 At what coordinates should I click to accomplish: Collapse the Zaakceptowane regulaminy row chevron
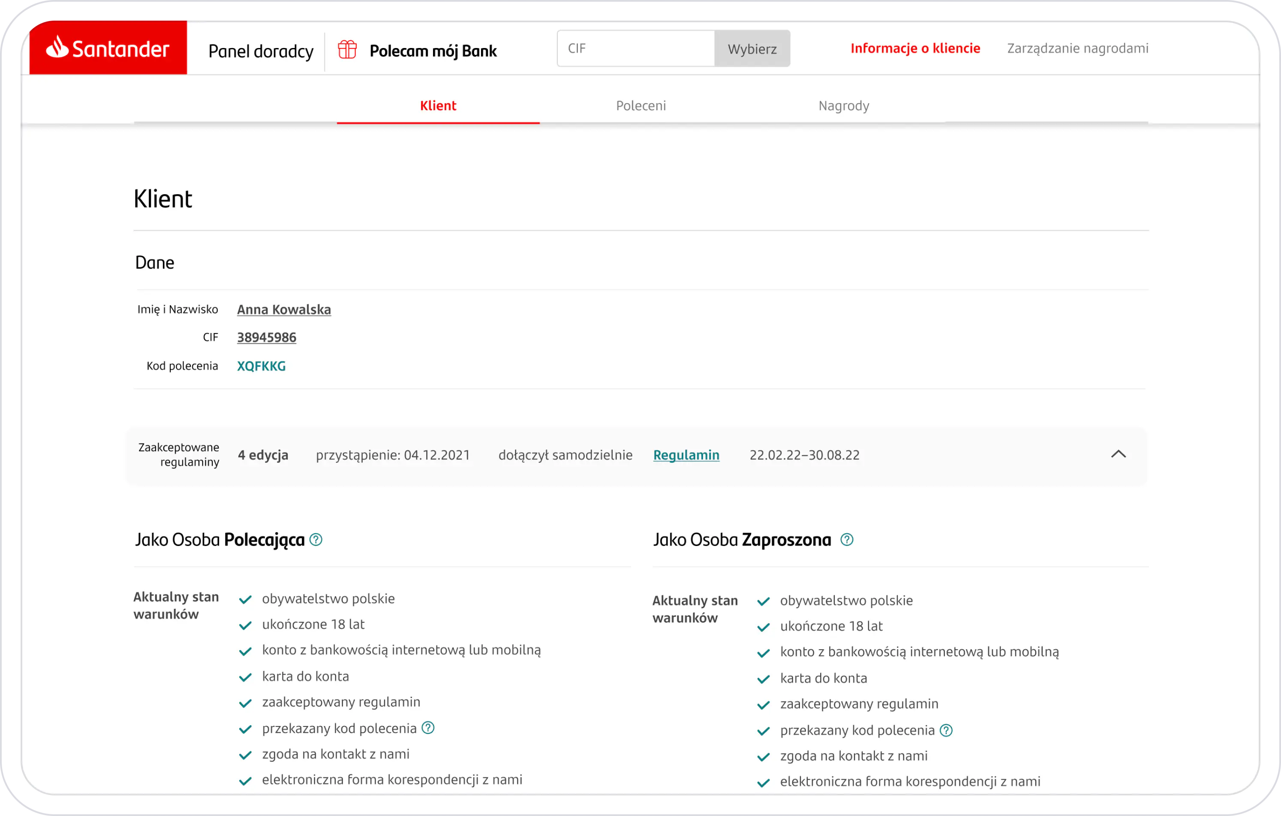point(1118,454)
